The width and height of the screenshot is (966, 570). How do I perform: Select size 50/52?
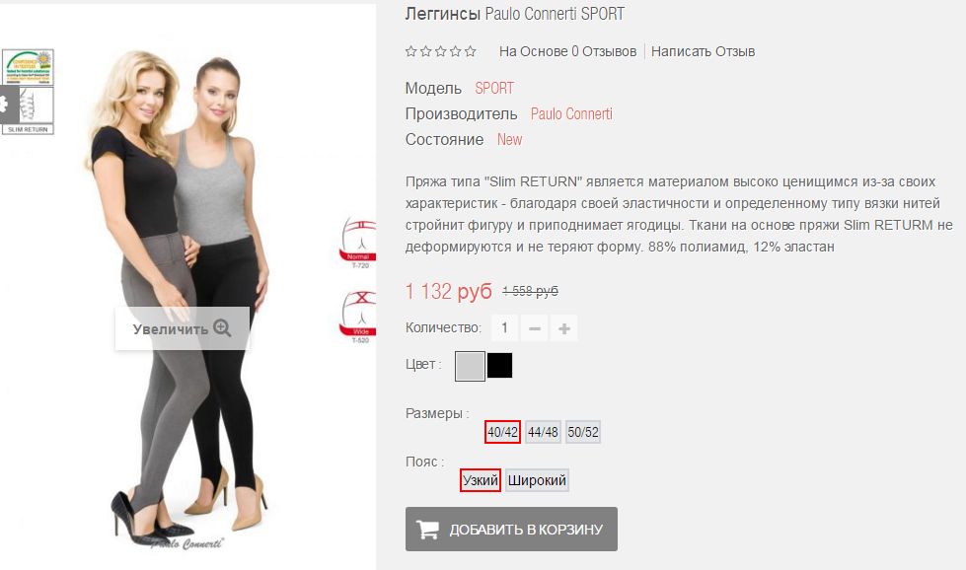[583, 432]
